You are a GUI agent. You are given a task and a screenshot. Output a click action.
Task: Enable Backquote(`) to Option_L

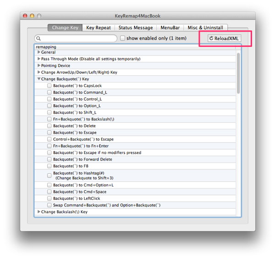pyautogui.click(x=49, y=106)
